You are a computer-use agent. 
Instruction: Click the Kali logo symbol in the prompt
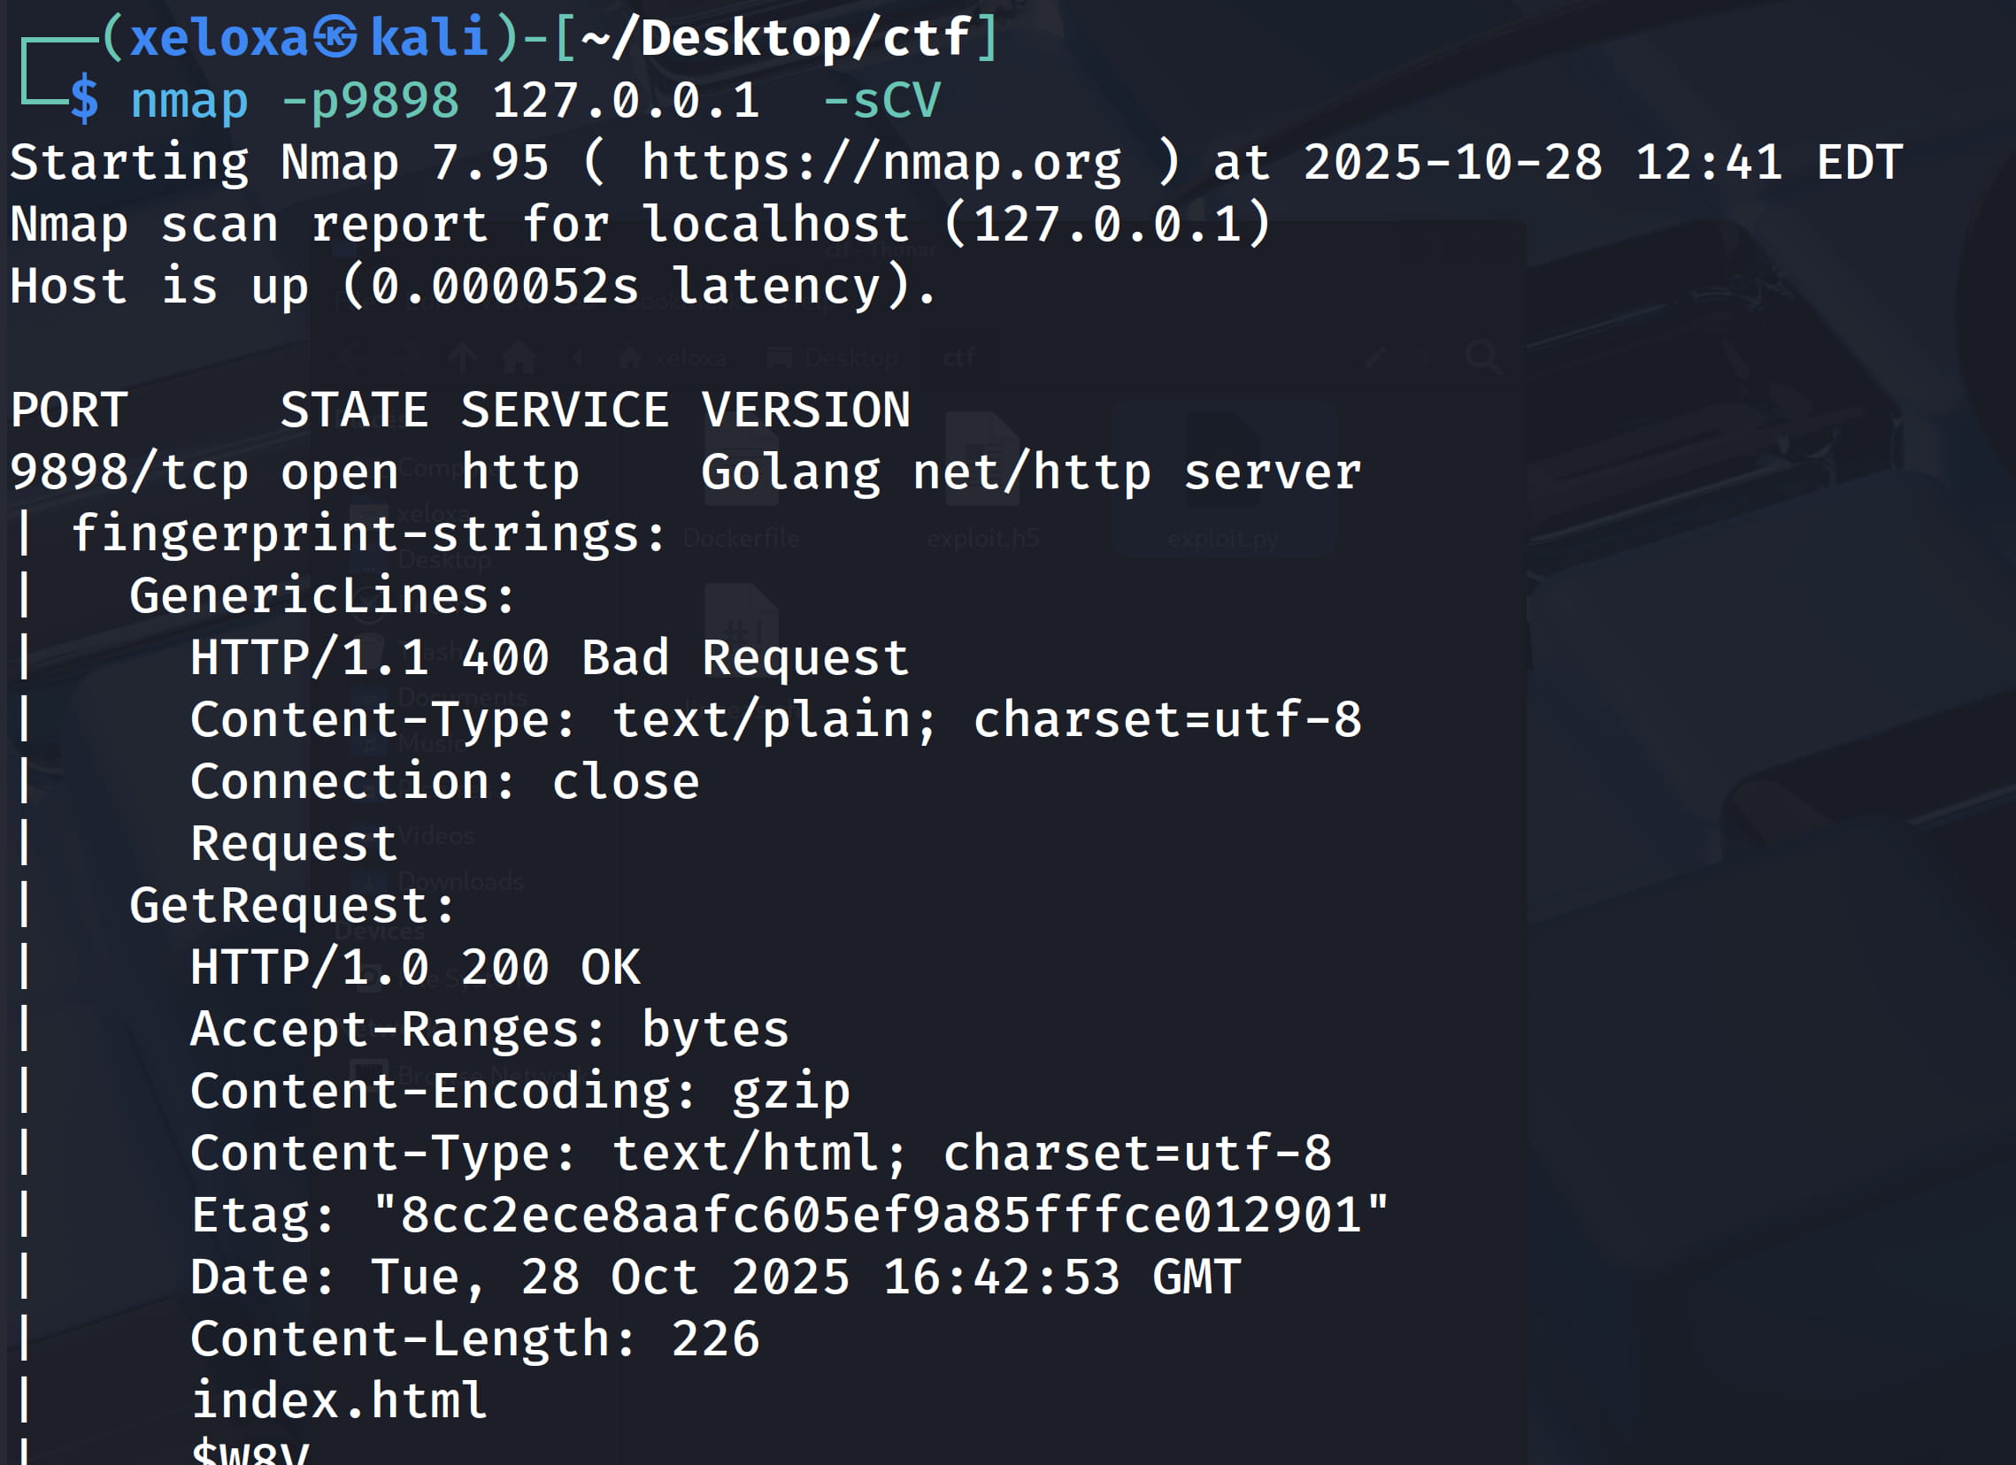337,38
